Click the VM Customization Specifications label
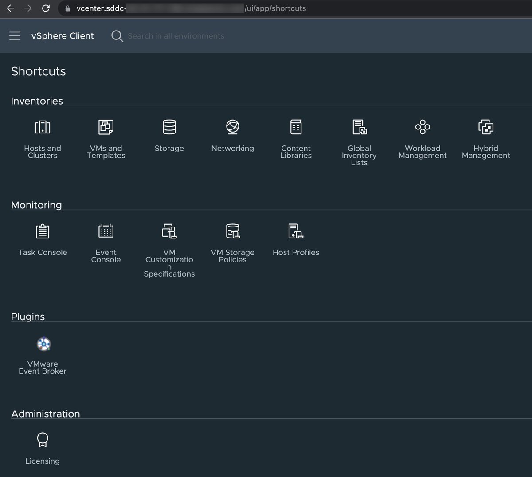Screen dimensions: 532x477 click(169, 263)
